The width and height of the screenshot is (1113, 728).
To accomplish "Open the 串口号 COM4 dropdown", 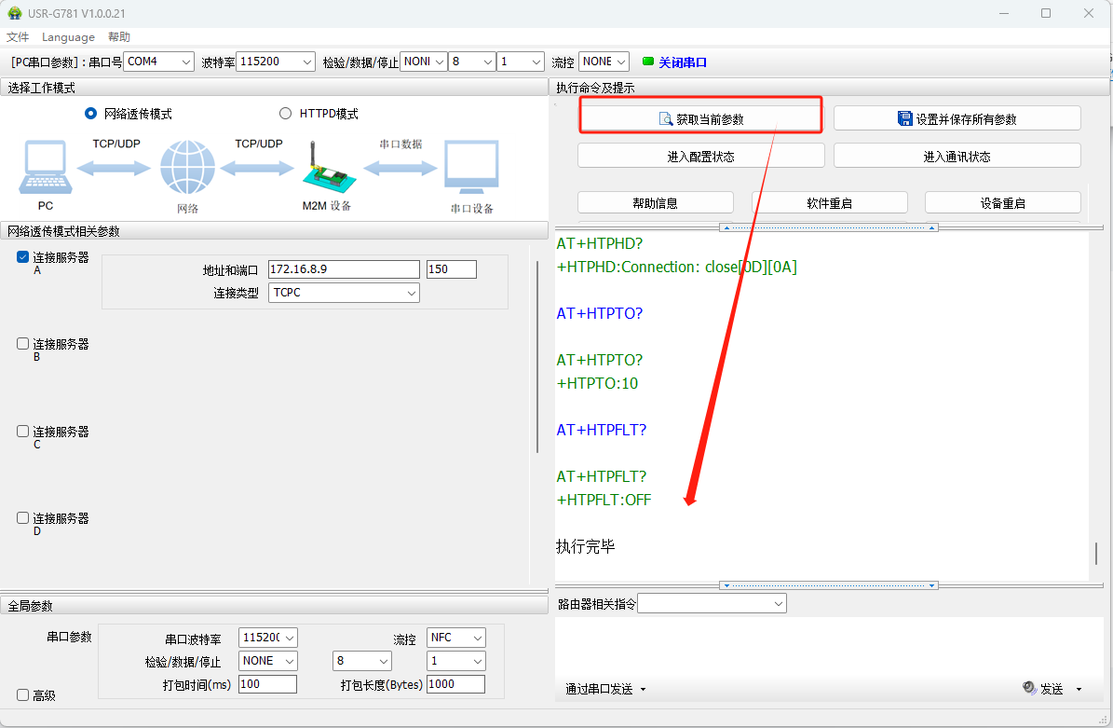I will 158,62.
